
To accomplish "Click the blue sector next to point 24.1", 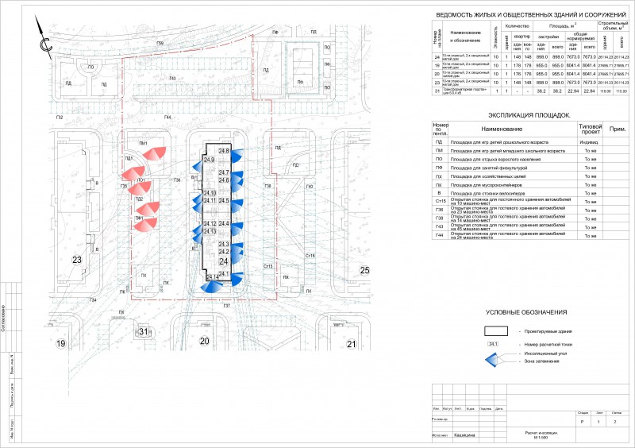I will coord(237,280).
